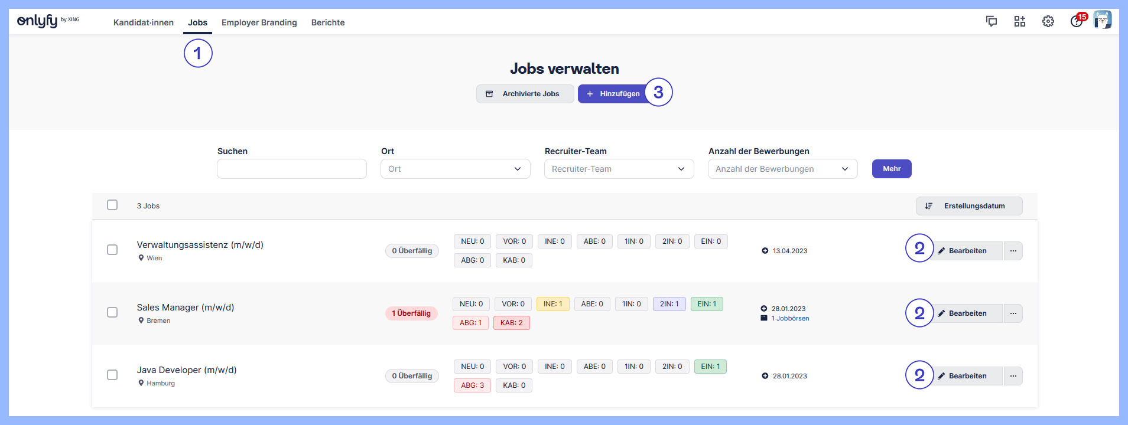Open help icon with 15 badge
The width and height of the screenshot is (1128, 425).
pyautogui.click(x=1077, y=22)
